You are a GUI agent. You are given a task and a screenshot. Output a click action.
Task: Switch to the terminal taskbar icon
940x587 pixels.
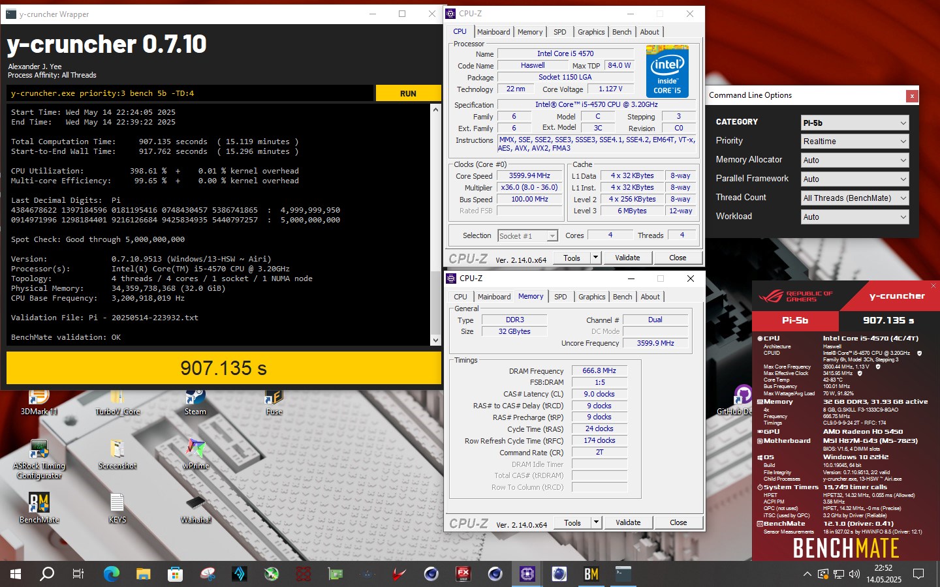[623, 574]
